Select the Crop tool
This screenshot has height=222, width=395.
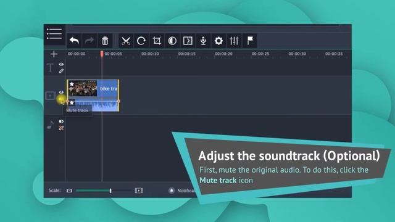[x=157, y=41]
